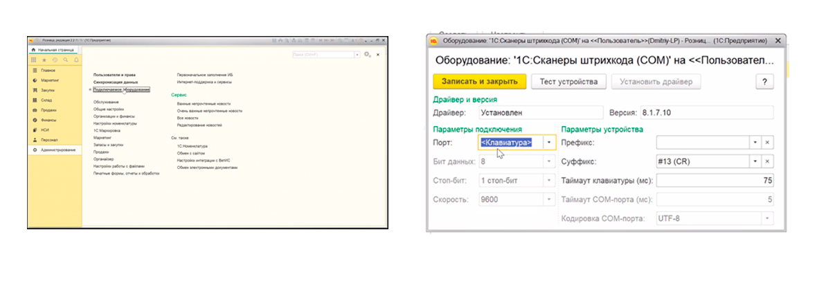Click the question mark help button

[764, 81]
